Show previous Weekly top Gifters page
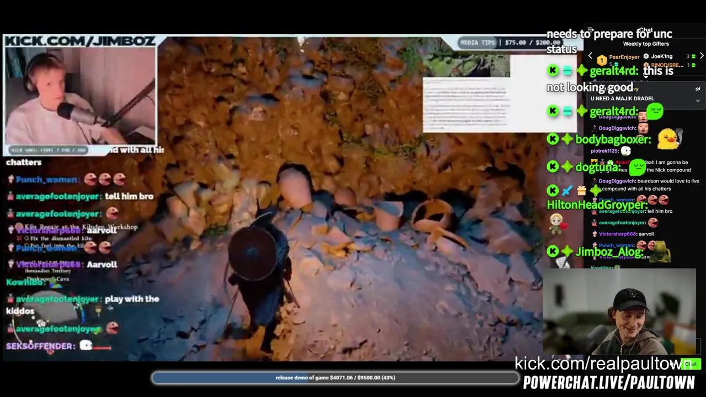Viewport: 706px width, 397px height. click(590, 56)
